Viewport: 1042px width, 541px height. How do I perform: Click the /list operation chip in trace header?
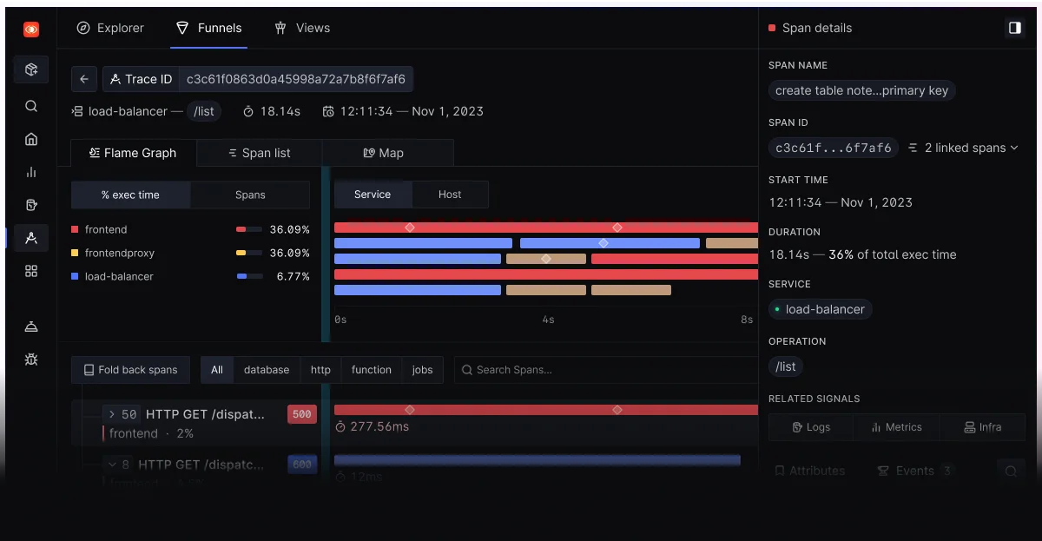pyautogui.click(x=205, y=111)
